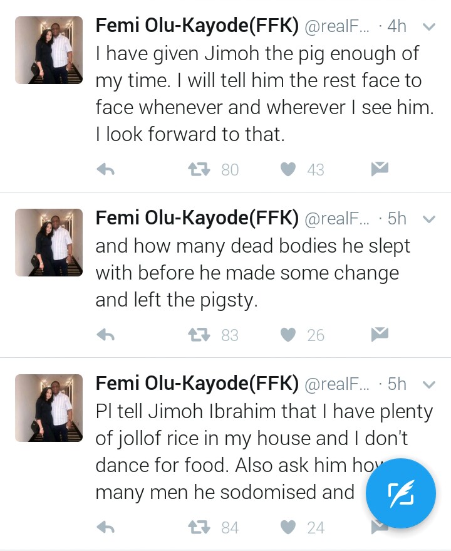451x551 pixels.
Task: Share the second tweet via message envelope
Action: click(x=380, y=335)
